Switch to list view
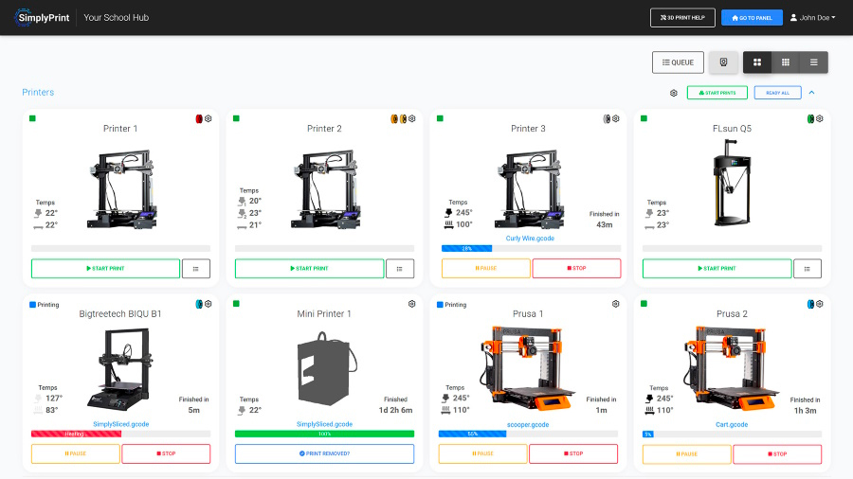This screenshot has height=479, width=853. pyautogui.click(x=814, y=62)
